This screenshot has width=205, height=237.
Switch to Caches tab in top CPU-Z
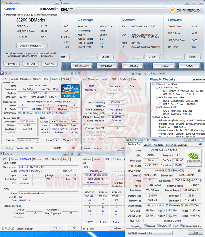click(x=14, y=79)
